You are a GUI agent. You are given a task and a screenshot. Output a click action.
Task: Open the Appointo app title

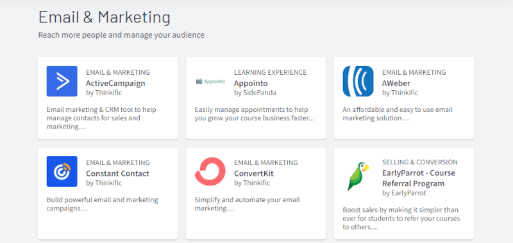pyautogui.click(x=251, y=83)
